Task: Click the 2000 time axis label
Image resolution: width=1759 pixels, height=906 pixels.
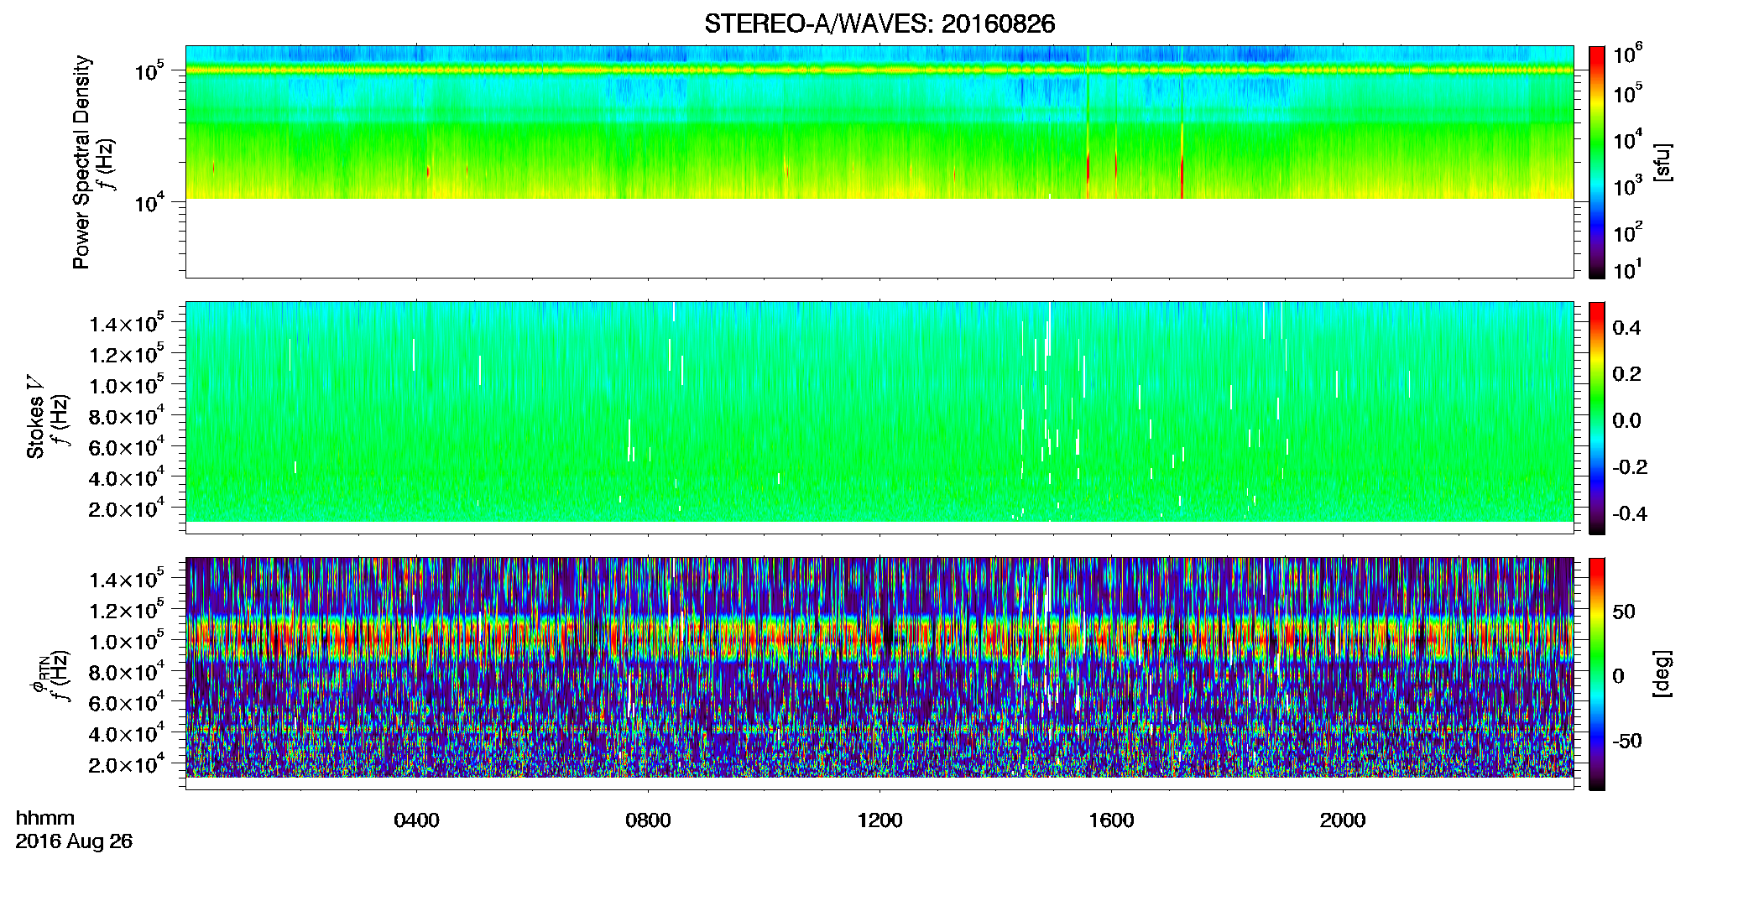Action: (x=1343, y=820)
